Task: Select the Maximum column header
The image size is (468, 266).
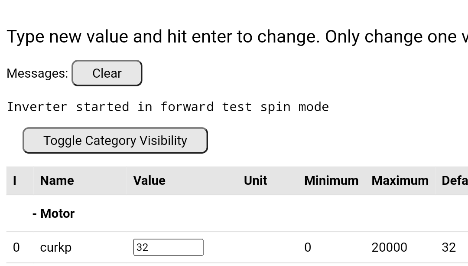Action: (400, 181)
